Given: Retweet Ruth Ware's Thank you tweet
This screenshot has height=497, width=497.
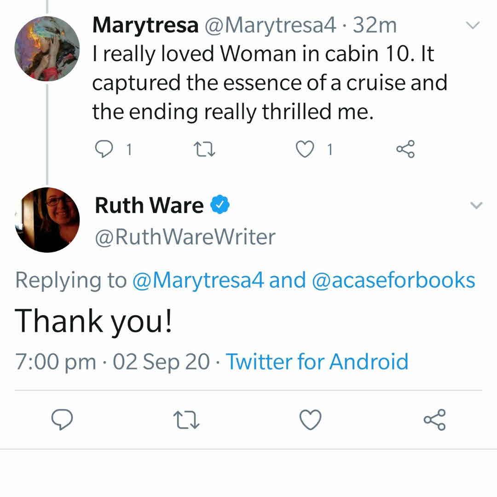Looking at the screenshot, I should 186,420.
